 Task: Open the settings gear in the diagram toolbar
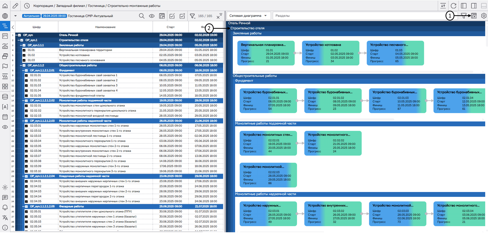click(x=483, y=16)
